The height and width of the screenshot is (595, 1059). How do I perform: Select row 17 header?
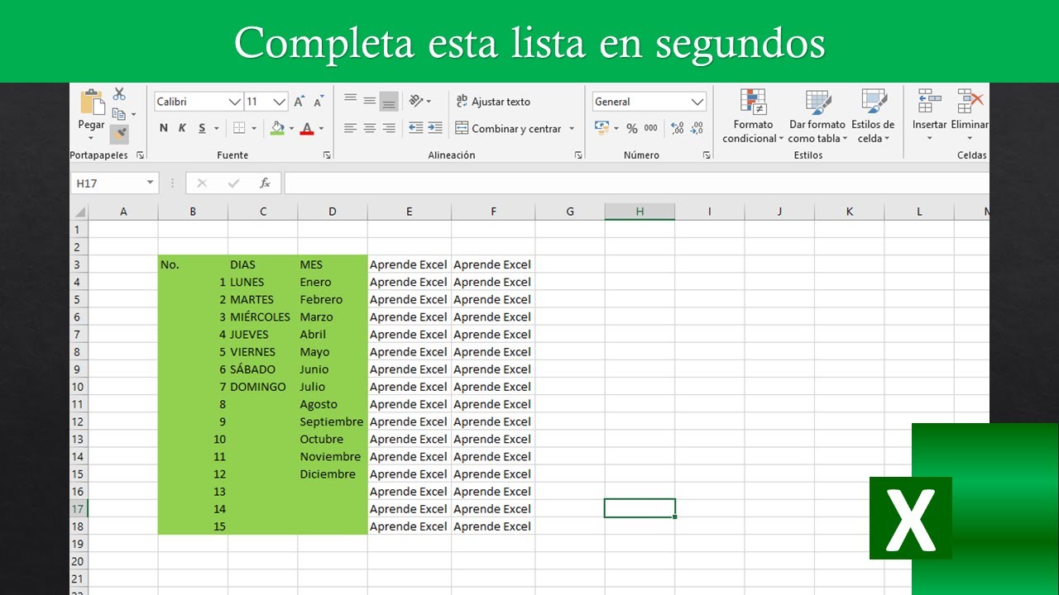79,509
